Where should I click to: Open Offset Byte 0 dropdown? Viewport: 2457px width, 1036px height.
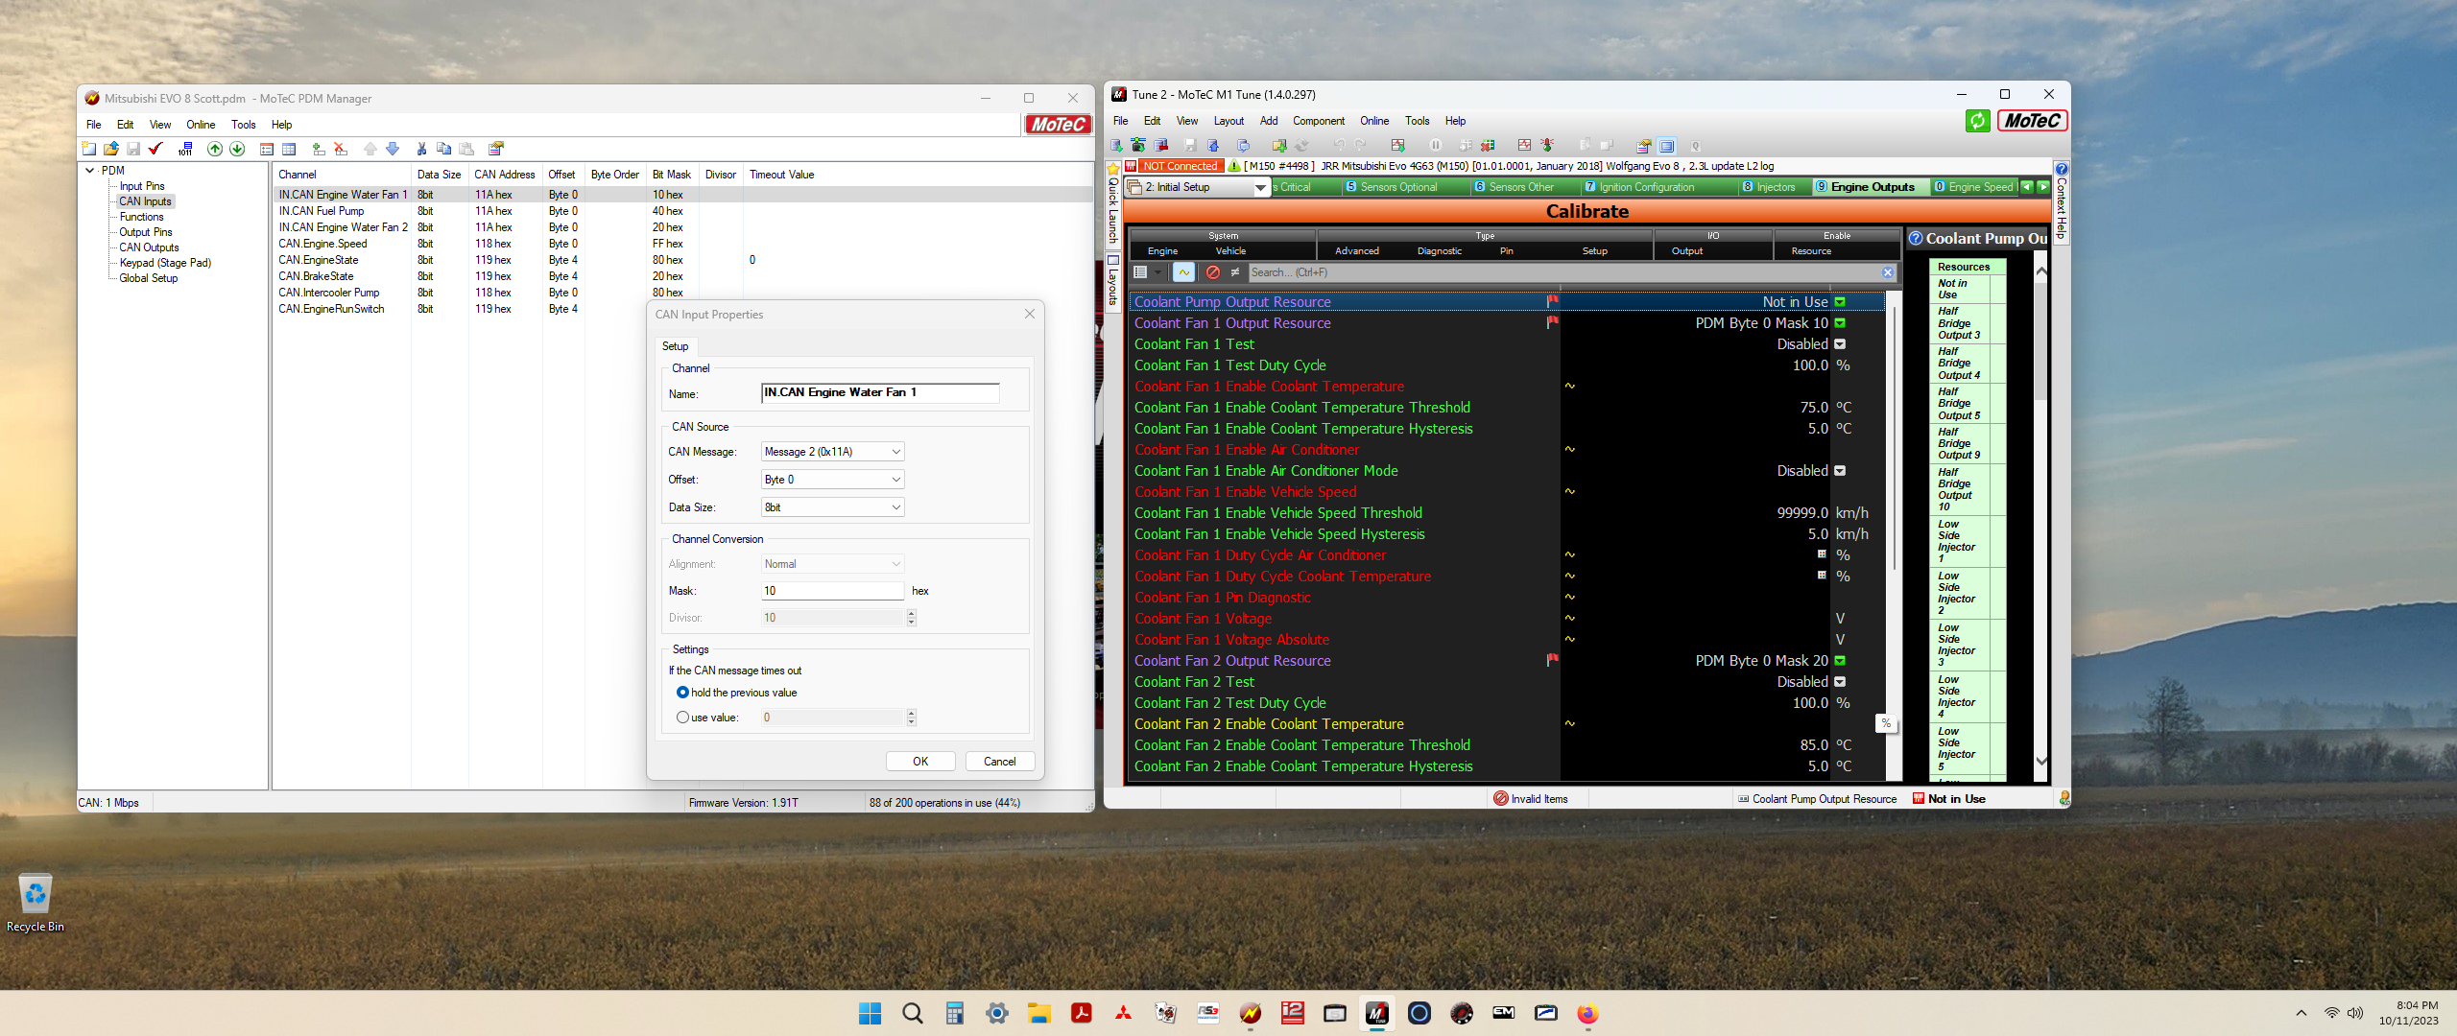(x=832, y=480)
